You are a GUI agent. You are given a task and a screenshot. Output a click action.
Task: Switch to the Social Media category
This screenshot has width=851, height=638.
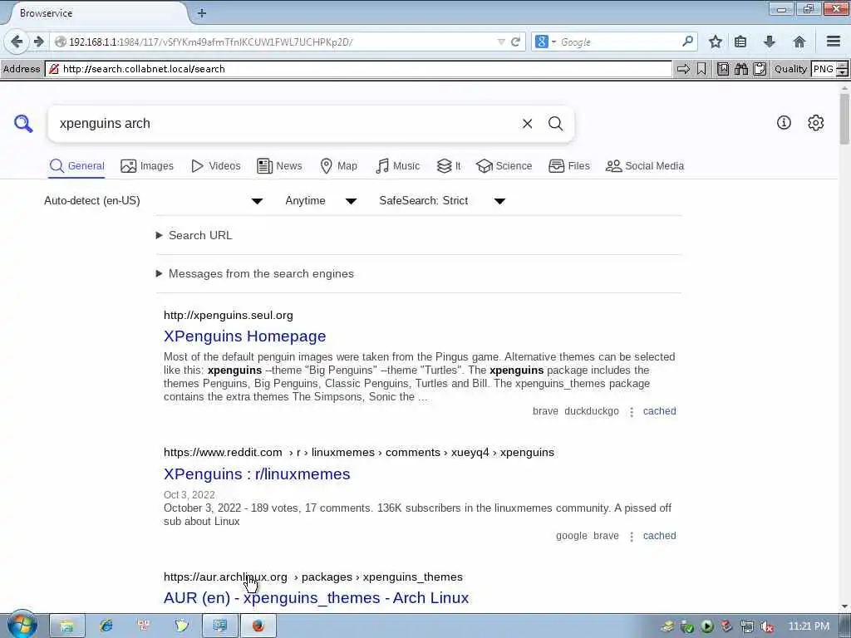click(x=645, y=166)
